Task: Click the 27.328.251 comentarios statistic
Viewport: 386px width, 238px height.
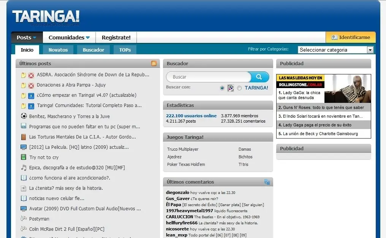Action: pos(243,121)
